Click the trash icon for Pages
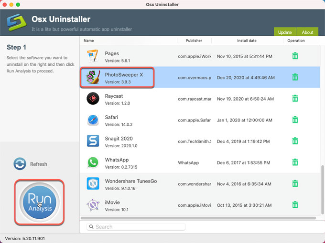 (295, 56)
